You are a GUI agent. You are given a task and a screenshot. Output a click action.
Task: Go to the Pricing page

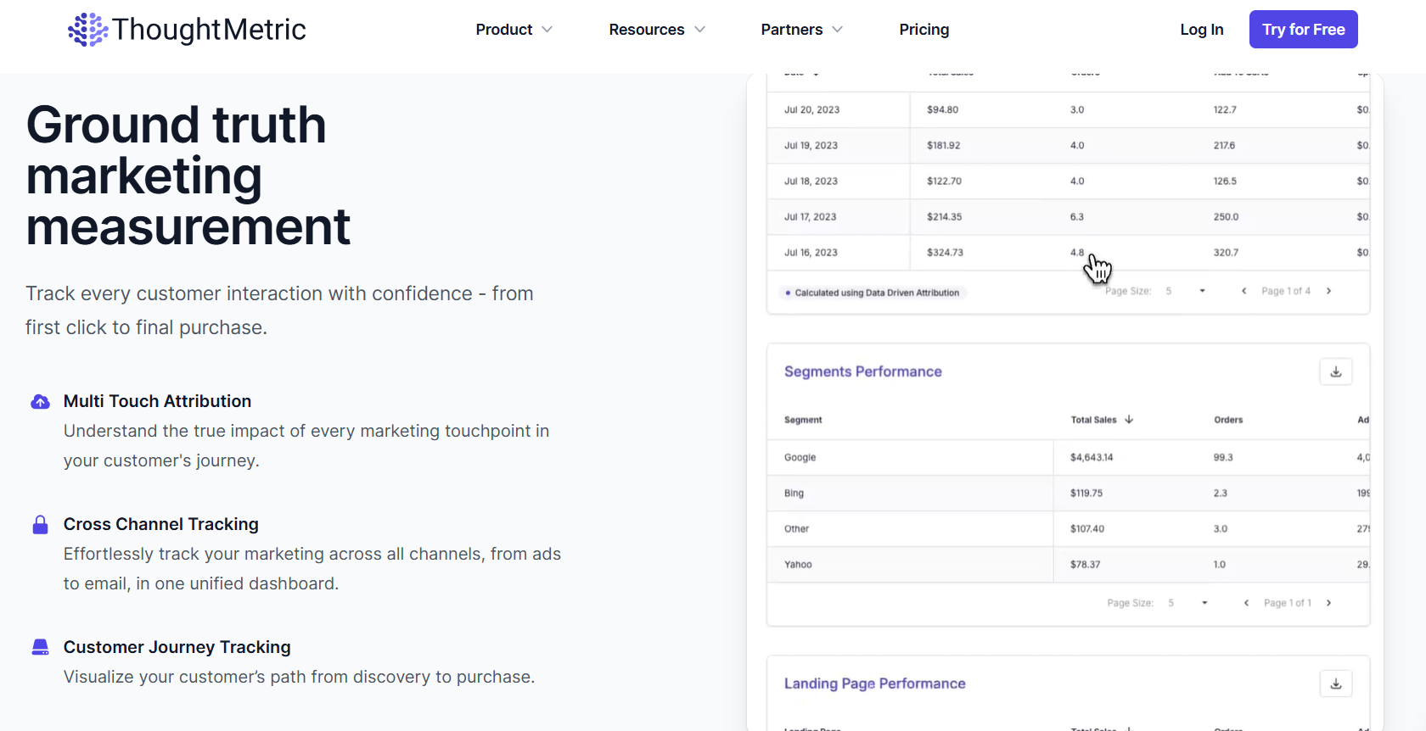tap(924, 30)
